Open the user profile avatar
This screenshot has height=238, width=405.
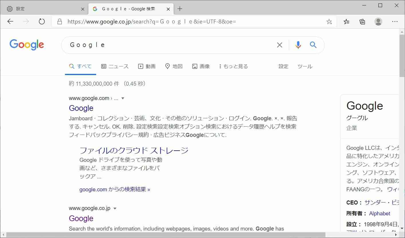click(378, 21)
